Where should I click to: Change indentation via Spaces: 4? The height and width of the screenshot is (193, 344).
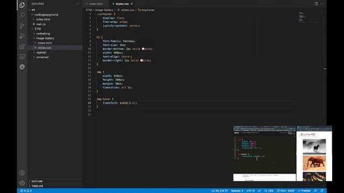point(237,191)
